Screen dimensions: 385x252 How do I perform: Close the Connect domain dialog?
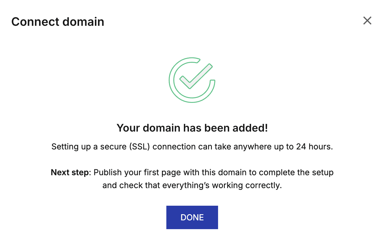pos(367,21)
